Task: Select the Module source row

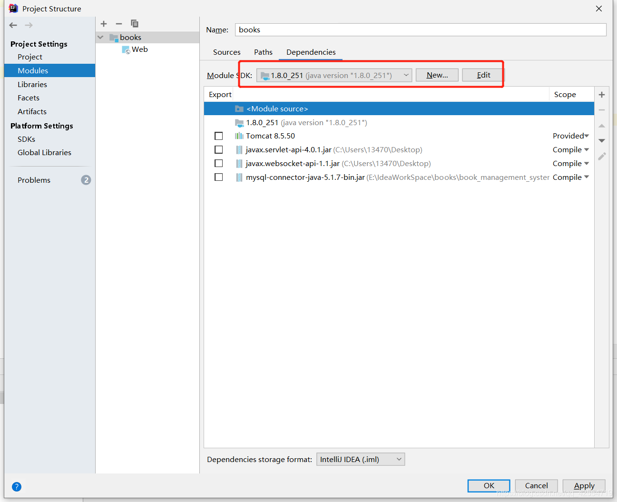Action: [x=399, y=109]
